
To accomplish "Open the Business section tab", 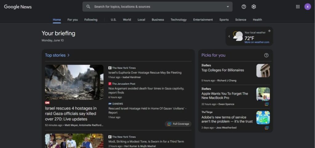I will coord(158,20).
